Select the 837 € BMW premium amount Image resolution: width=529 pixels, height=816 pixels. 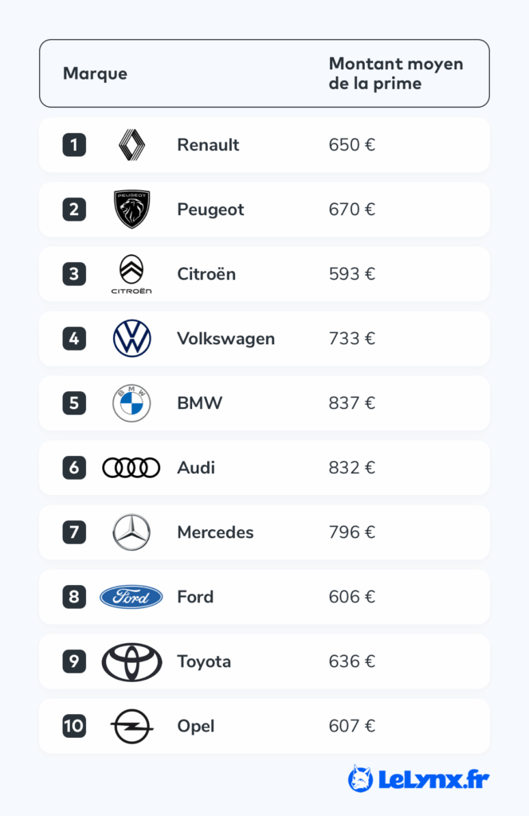(351, 403)
